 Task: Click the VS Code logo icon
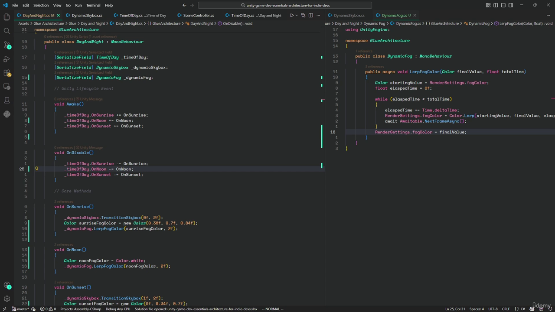pyautogui.click(x=5, y=5)
